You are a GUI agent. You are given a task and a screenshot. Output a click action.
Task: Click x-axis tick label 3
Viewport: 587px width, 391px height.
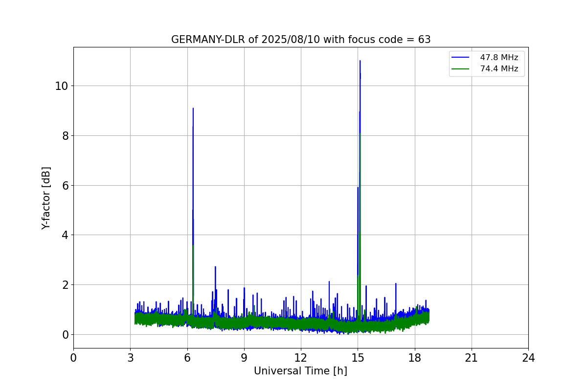(130, 358)
